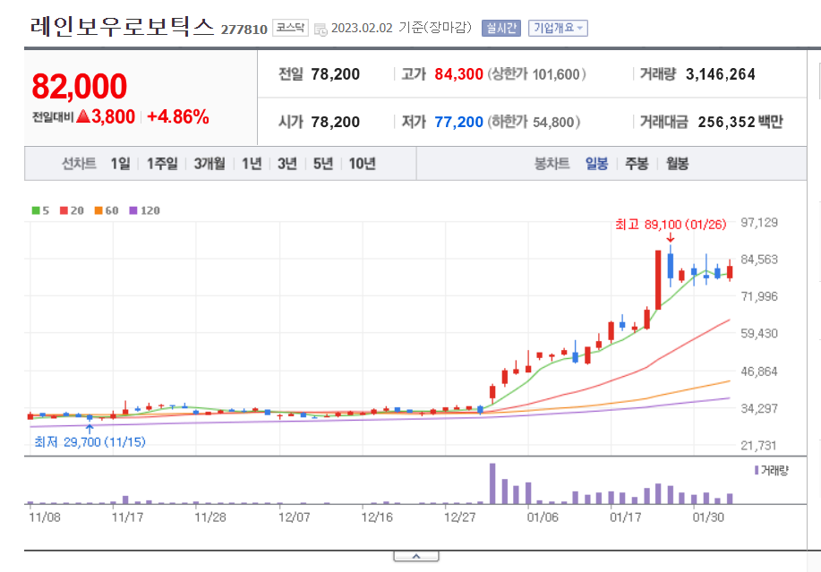The image size is (821, 572).
Task: Click the purple 거래량 legend marker
Action: click(x=756, y=471)
